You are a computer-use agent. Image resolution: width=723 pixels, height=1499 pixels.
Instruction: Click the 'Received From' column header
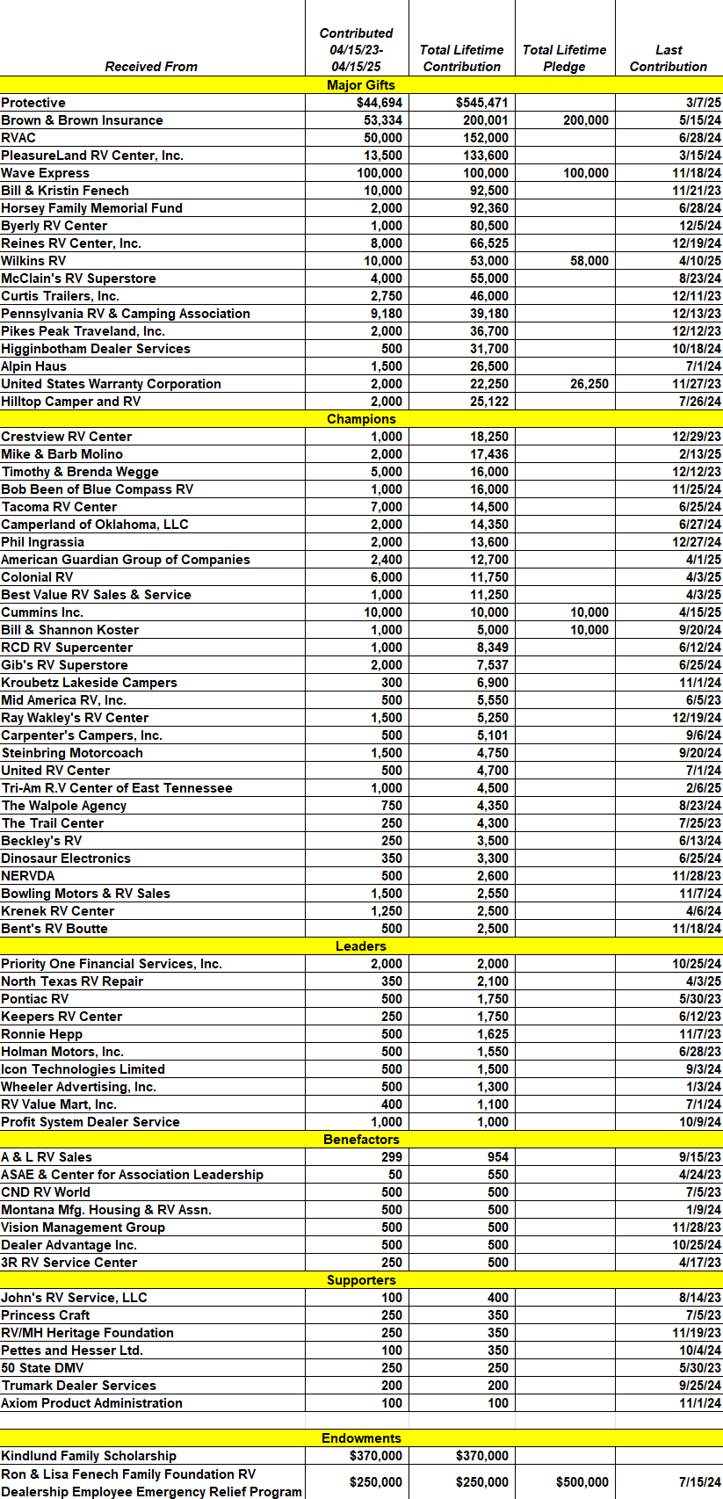point(151,67)
